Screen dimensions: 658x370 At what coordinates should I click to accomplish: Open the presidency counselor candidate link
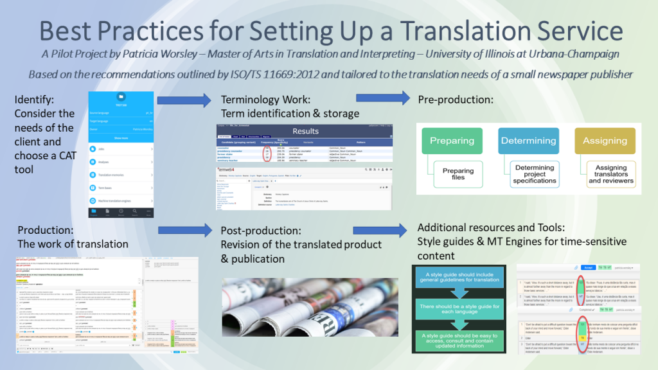tap(229, 151)
